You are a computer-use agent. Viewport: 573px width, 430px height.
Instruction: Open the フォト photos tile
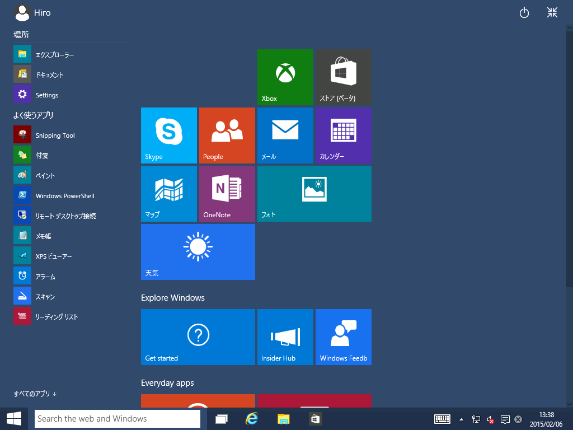[314, 193]
